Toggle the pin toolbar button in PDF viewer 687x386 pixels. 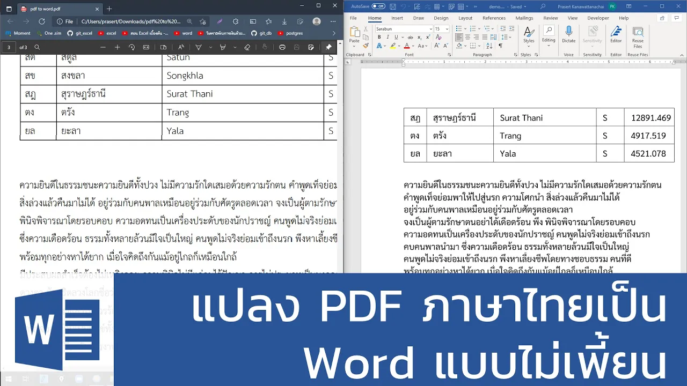328,47
